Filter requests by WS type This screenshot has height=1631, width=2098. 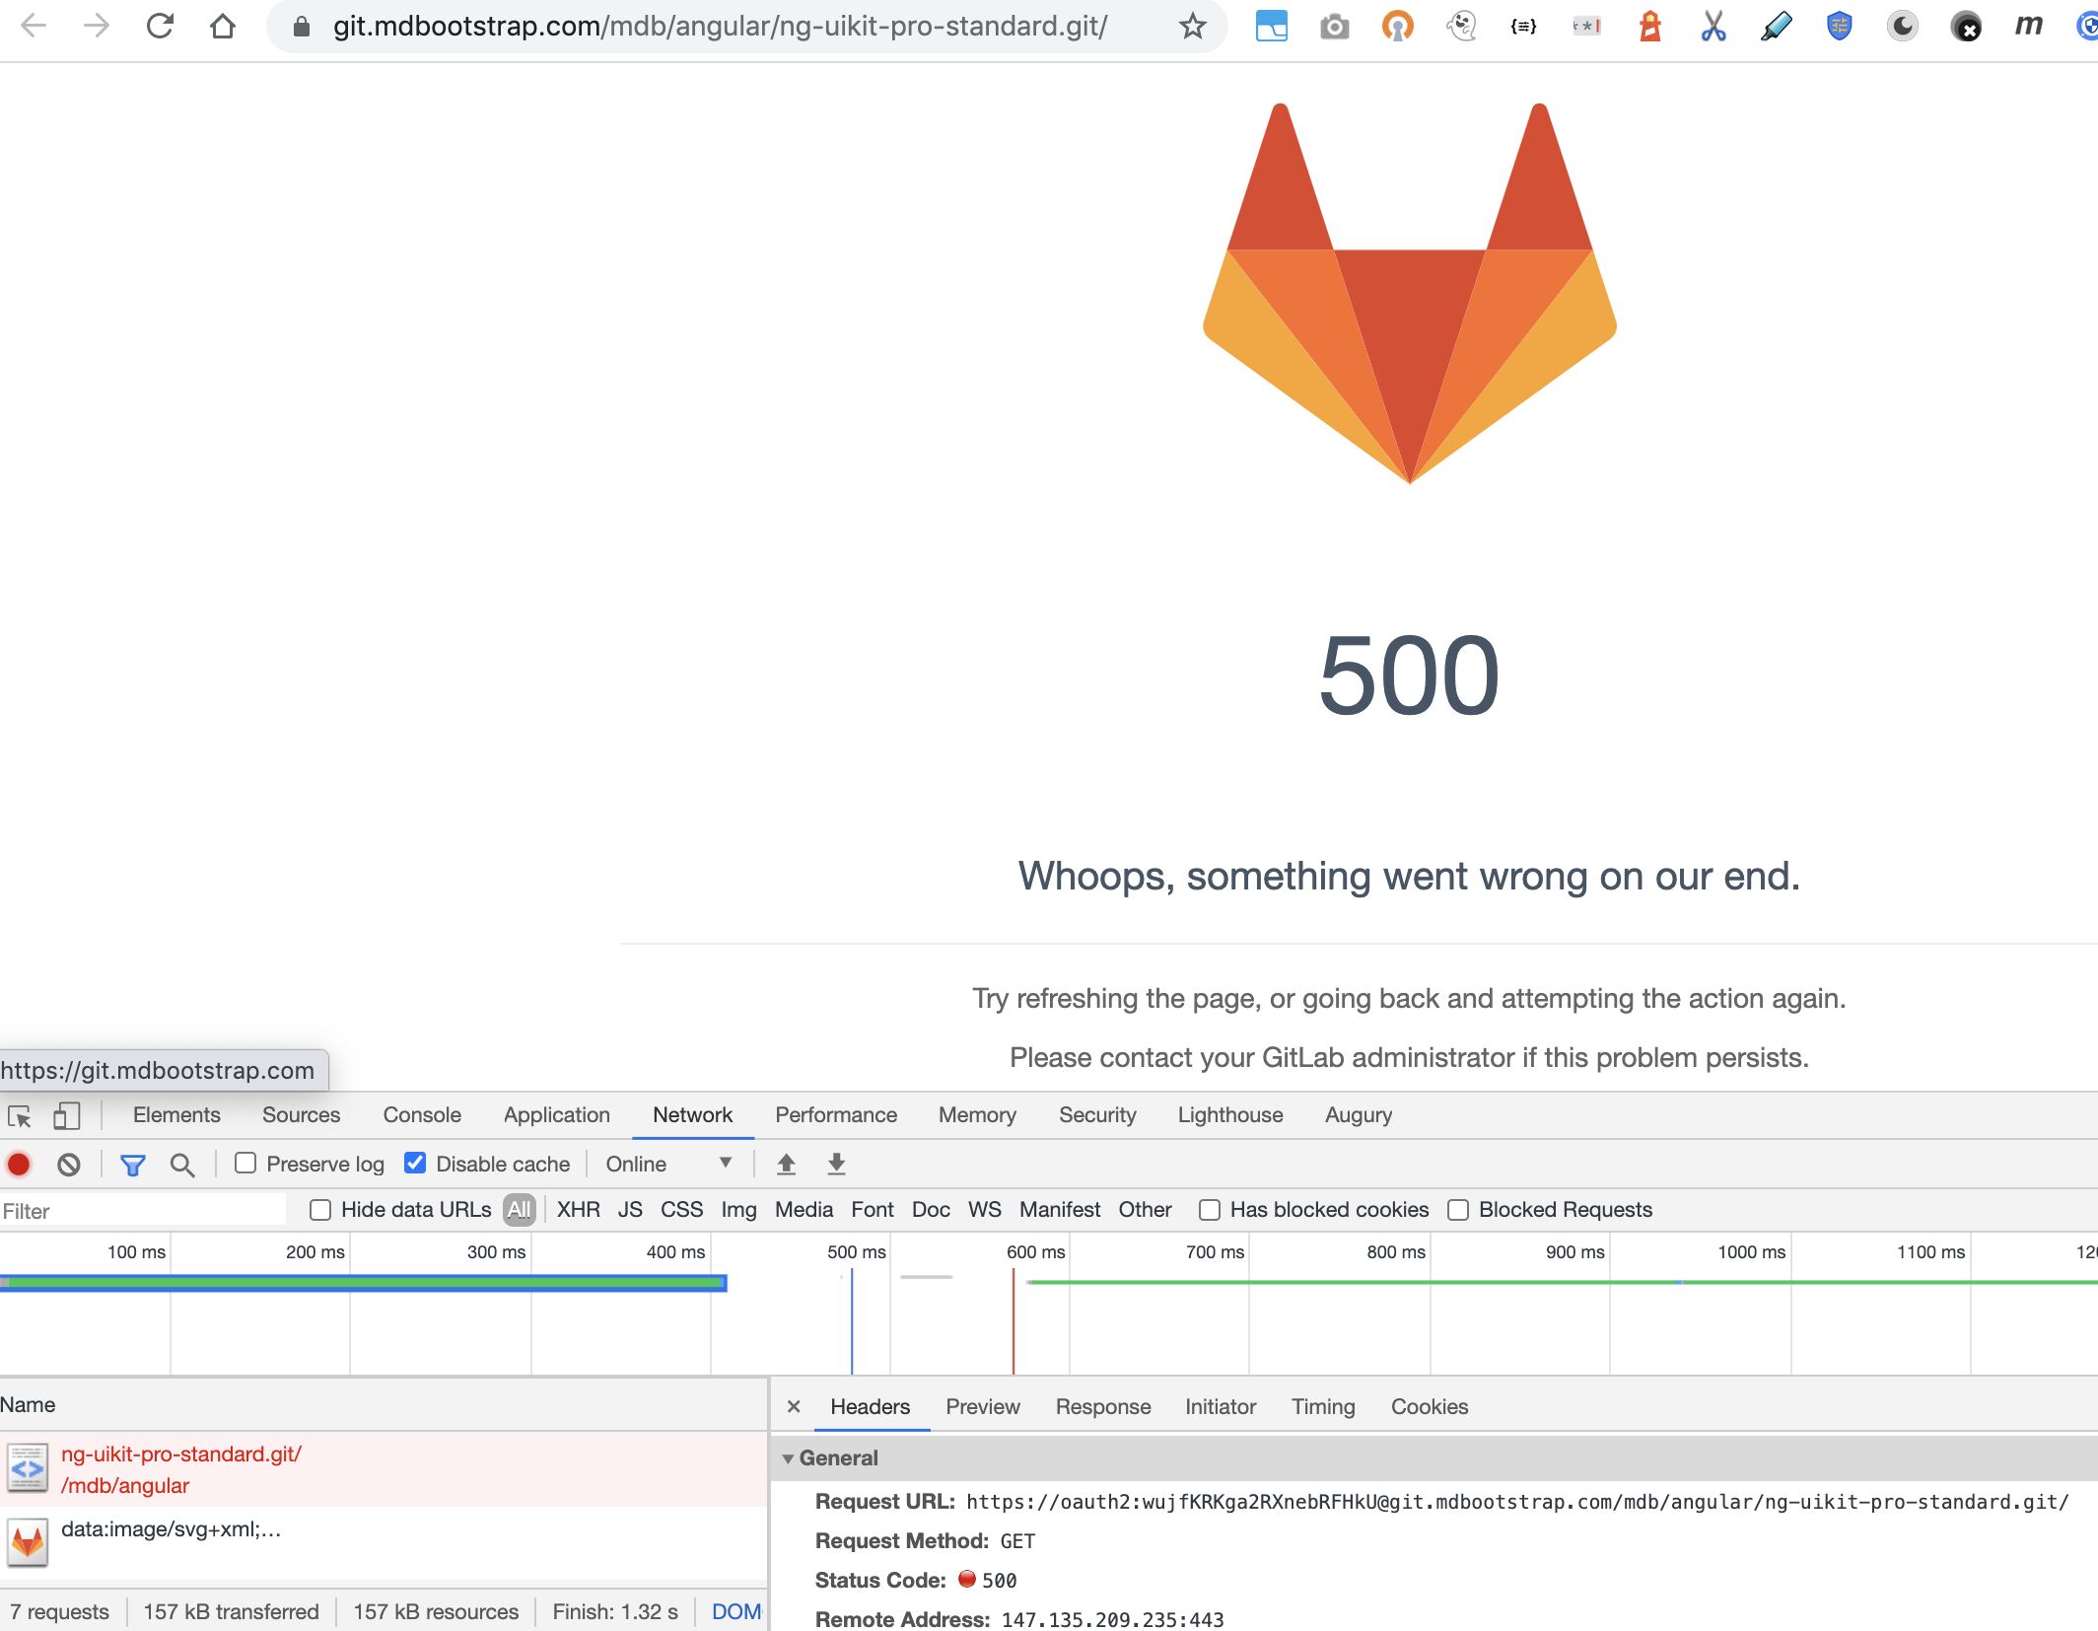point(984,1210)
